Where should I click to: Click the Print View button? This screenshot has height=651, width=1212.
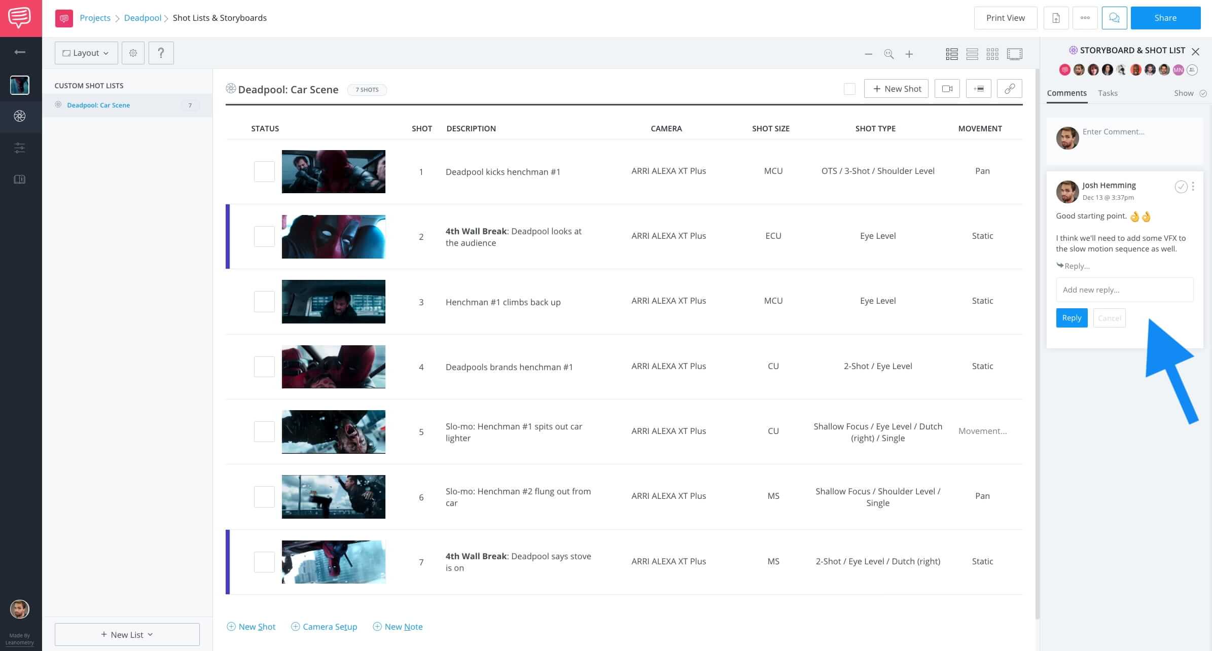pos(1005,18)
